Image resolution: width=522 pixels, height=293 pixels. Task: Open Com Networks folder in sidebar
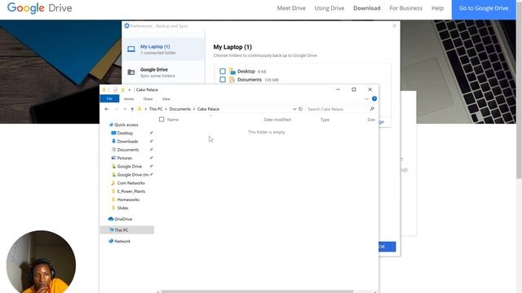point(130,182)
